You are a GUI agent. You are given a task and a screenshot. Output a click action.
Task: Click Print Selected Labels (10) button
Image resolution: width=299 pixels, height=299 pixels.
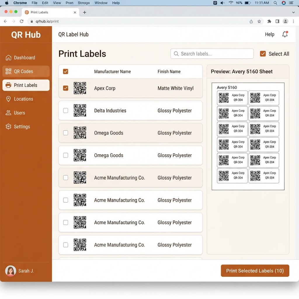click(255, 271)
